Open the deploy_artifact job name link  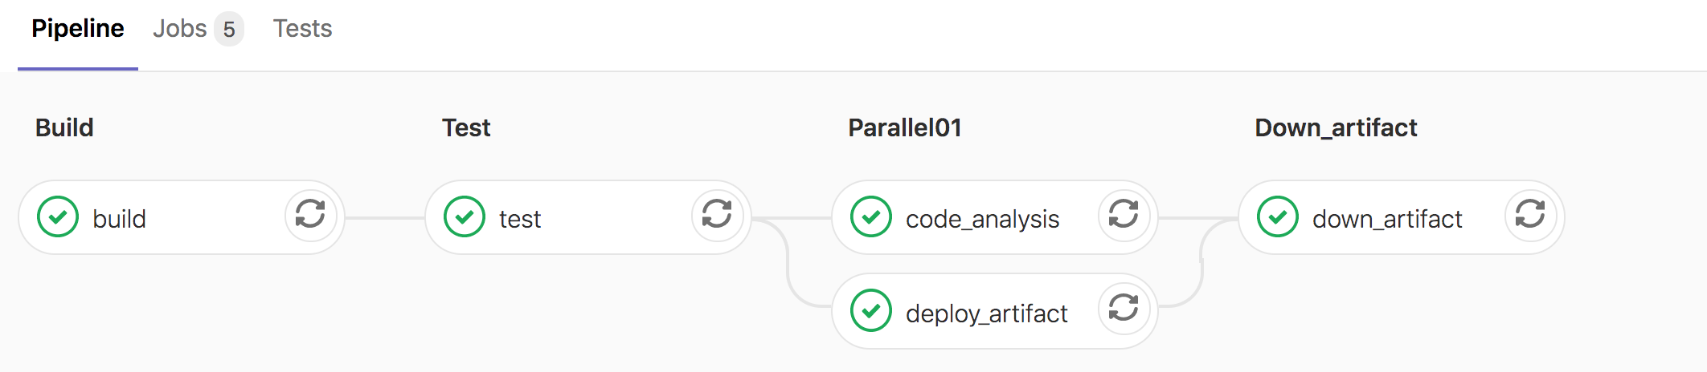[986, 313]
